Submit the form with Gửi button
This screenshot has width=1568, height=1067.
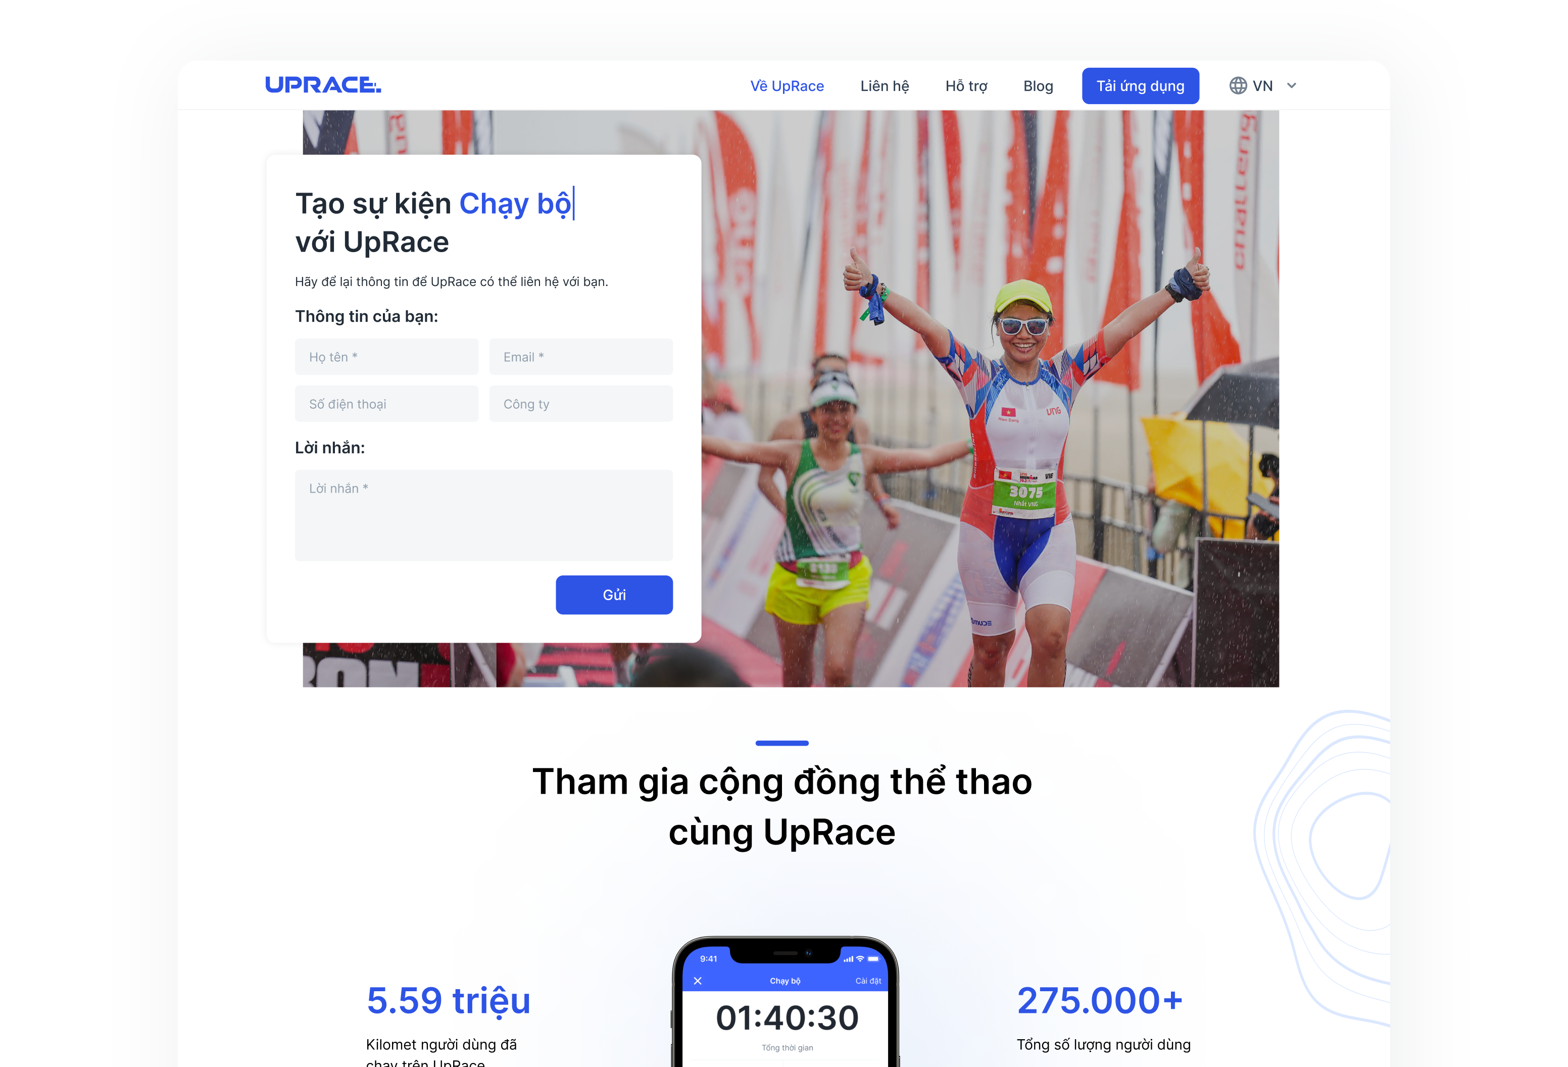click(614, 595)
